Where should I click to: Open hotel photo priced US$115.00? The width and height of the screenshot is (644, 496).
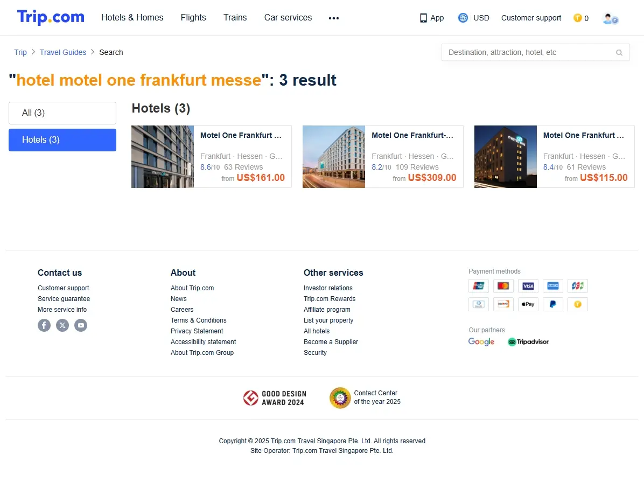[506, 157]
